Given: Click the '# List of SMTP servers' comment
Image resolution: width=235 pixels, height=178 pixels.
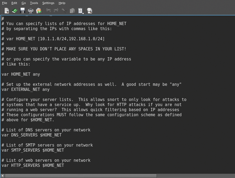Looking at the screenshot, I should click(x=47, y=145).
